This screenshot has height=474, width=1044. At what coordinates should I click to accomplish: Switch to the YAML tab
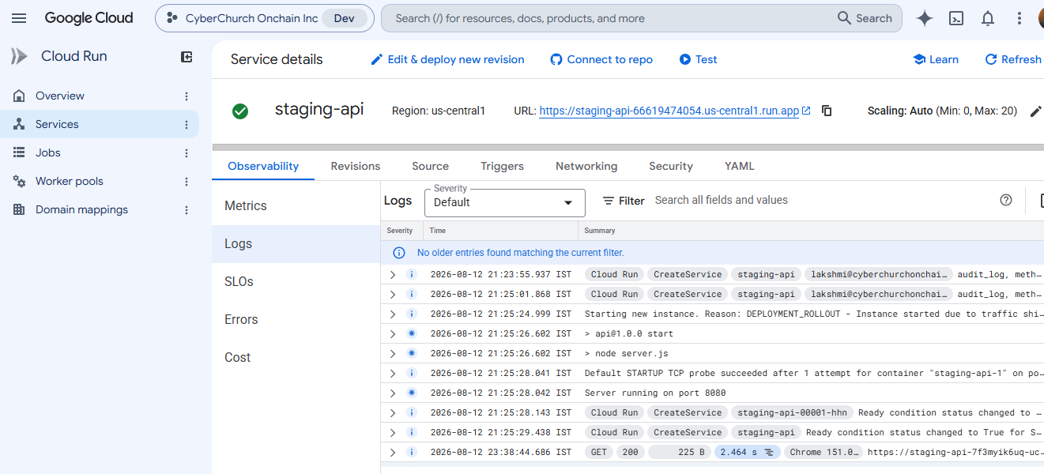(x=740, y=166)
